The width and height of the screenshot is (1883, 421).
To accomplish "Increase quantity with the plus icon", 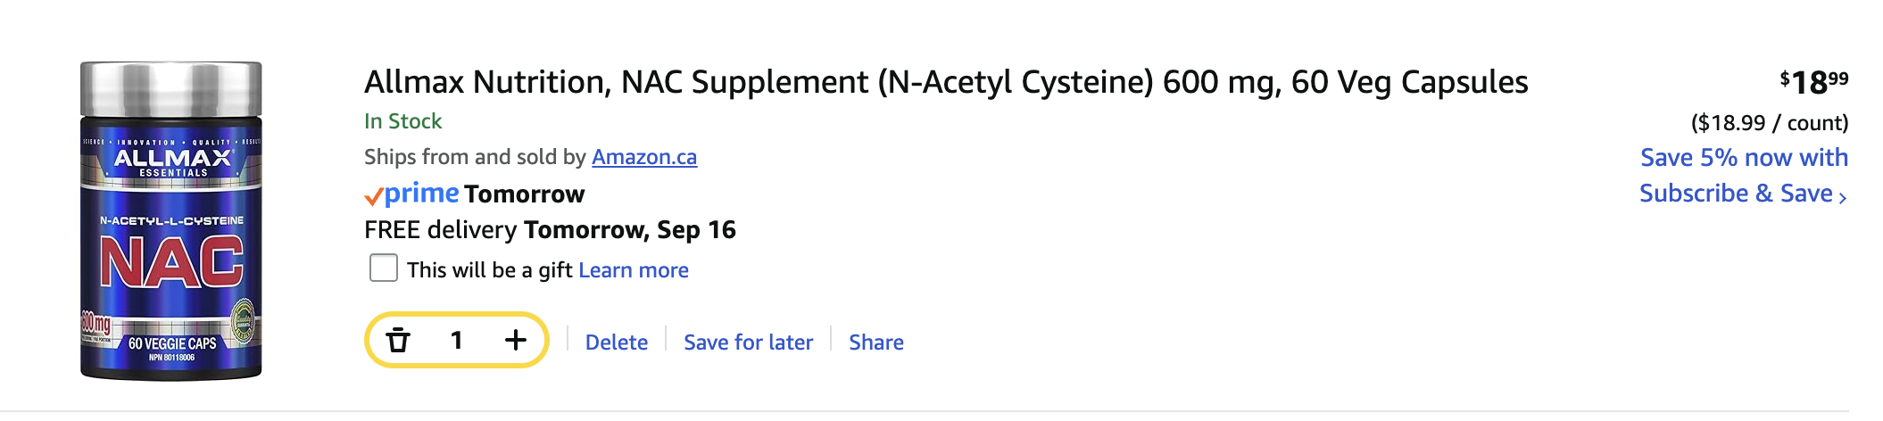I will (516, 340).
